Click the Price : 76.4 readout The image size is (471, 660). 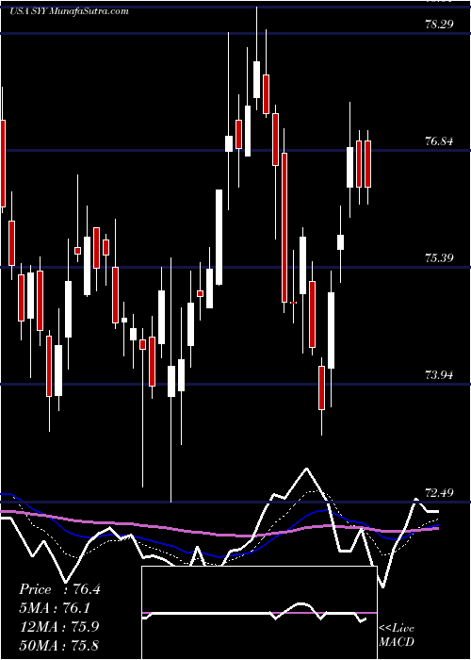tap(59, 589)
